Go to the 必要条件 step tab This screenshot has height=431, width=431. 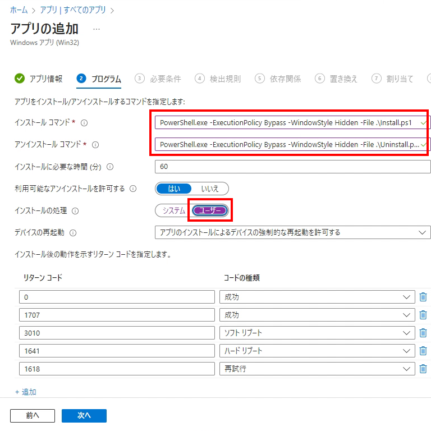(x=158, y=79)
